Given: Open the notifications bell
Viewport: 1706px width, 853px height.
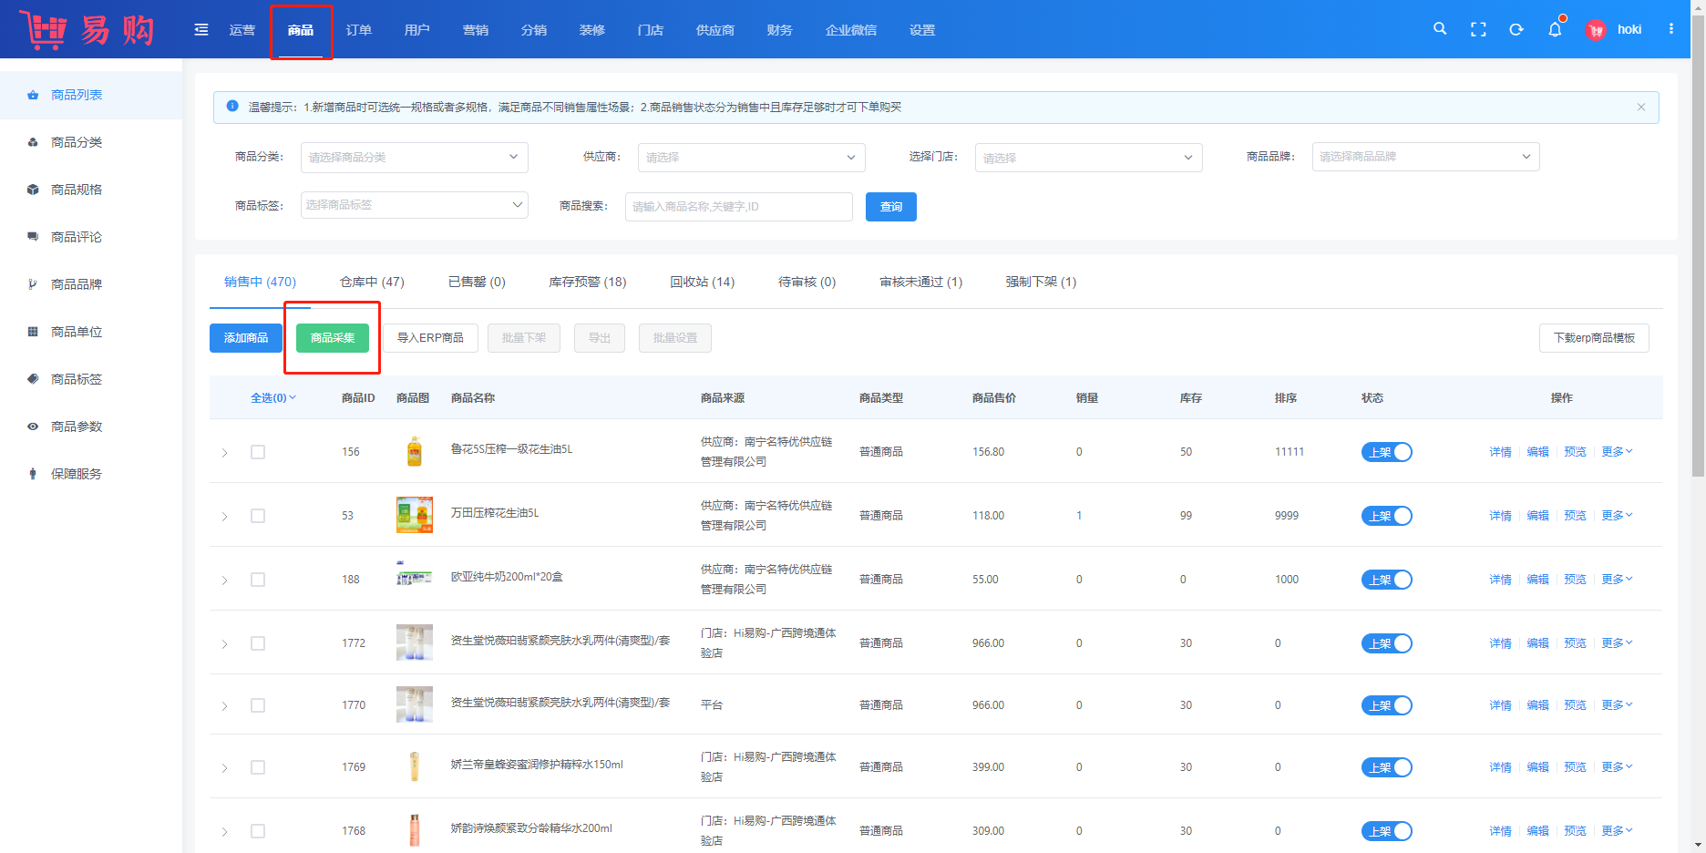Looking at the screenshot, I should point(1555,30).
